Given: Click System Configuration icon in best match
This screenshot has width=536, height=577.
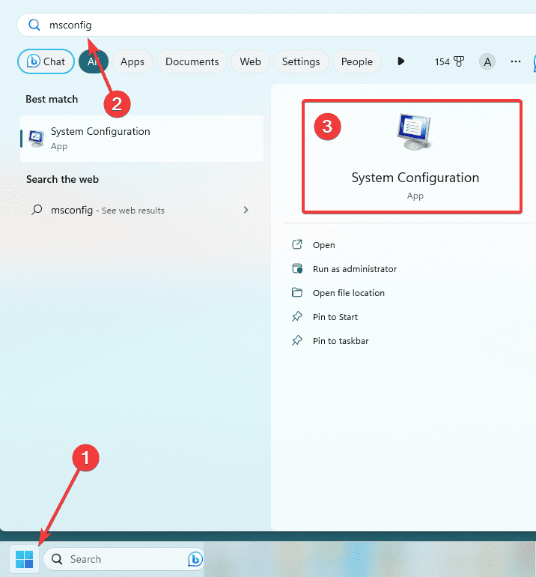Looking at the screenshot, I should tap(37, 139).
